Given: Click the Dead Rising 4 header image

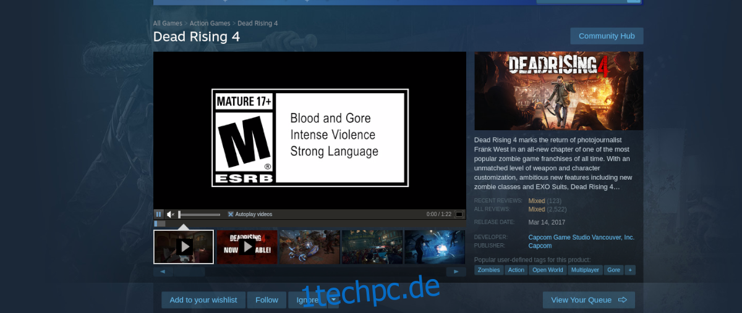Looking at the screenshot, I should 559,90.
